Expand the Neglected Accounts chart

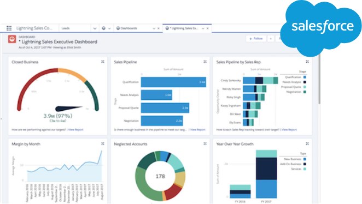[205, 143]
